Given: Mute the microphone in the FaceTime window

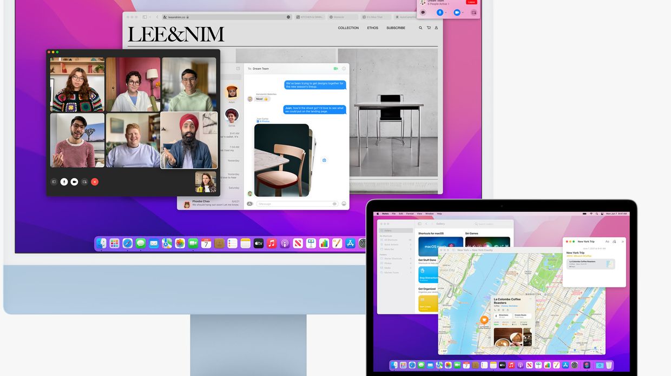Looking at the screenshot, I should tap(64, 182).
